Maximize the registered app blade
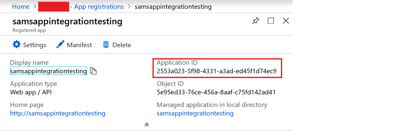Image resolution: width=402 pixels, height=134 pixels. point(271,21)
